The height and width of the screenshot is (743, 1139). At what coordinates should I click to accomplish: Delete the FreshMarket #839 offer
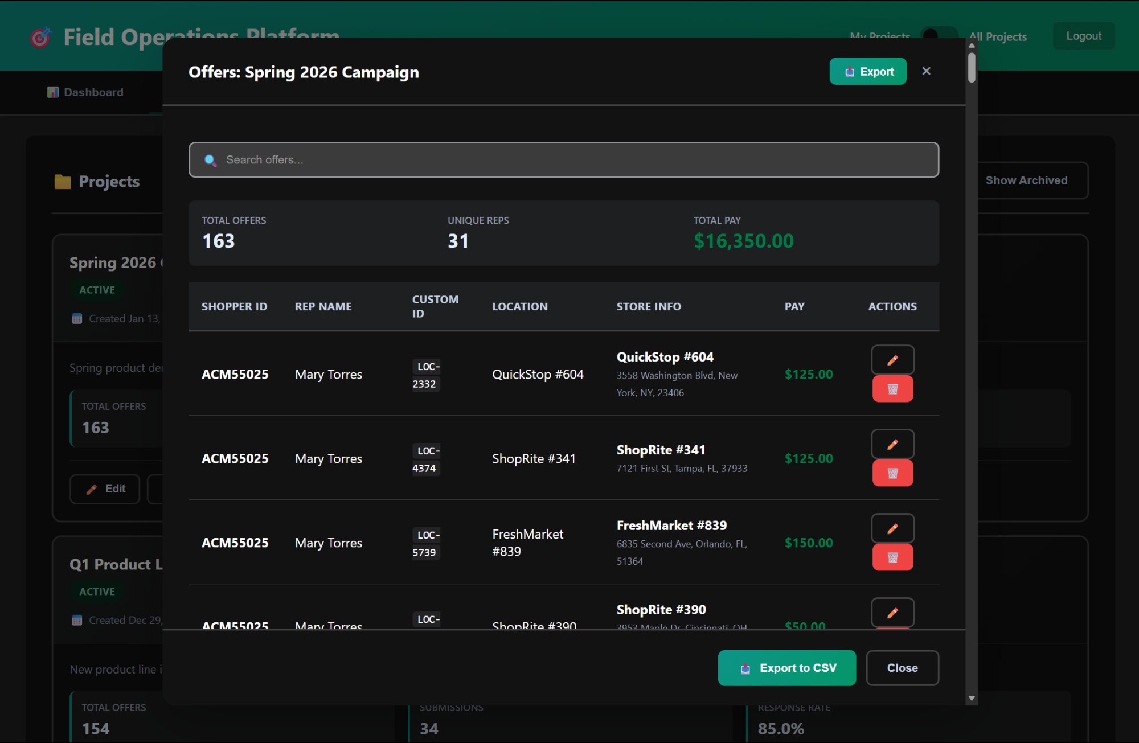pyautogui.click(x=892, y=557)
